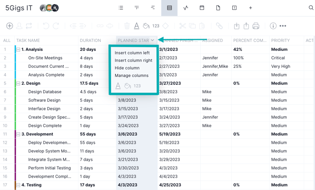Click the ALL column header
This screenshot has height=190, width=315.
point(7,41)
